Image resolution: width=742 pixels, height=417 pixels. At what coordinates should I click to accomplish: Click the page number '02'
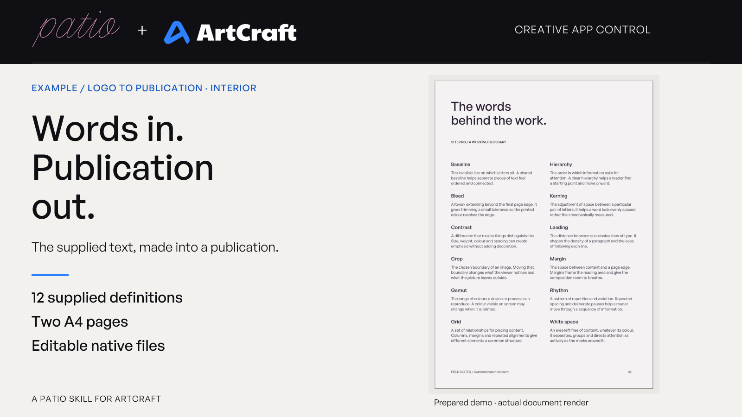click(630, 372)
